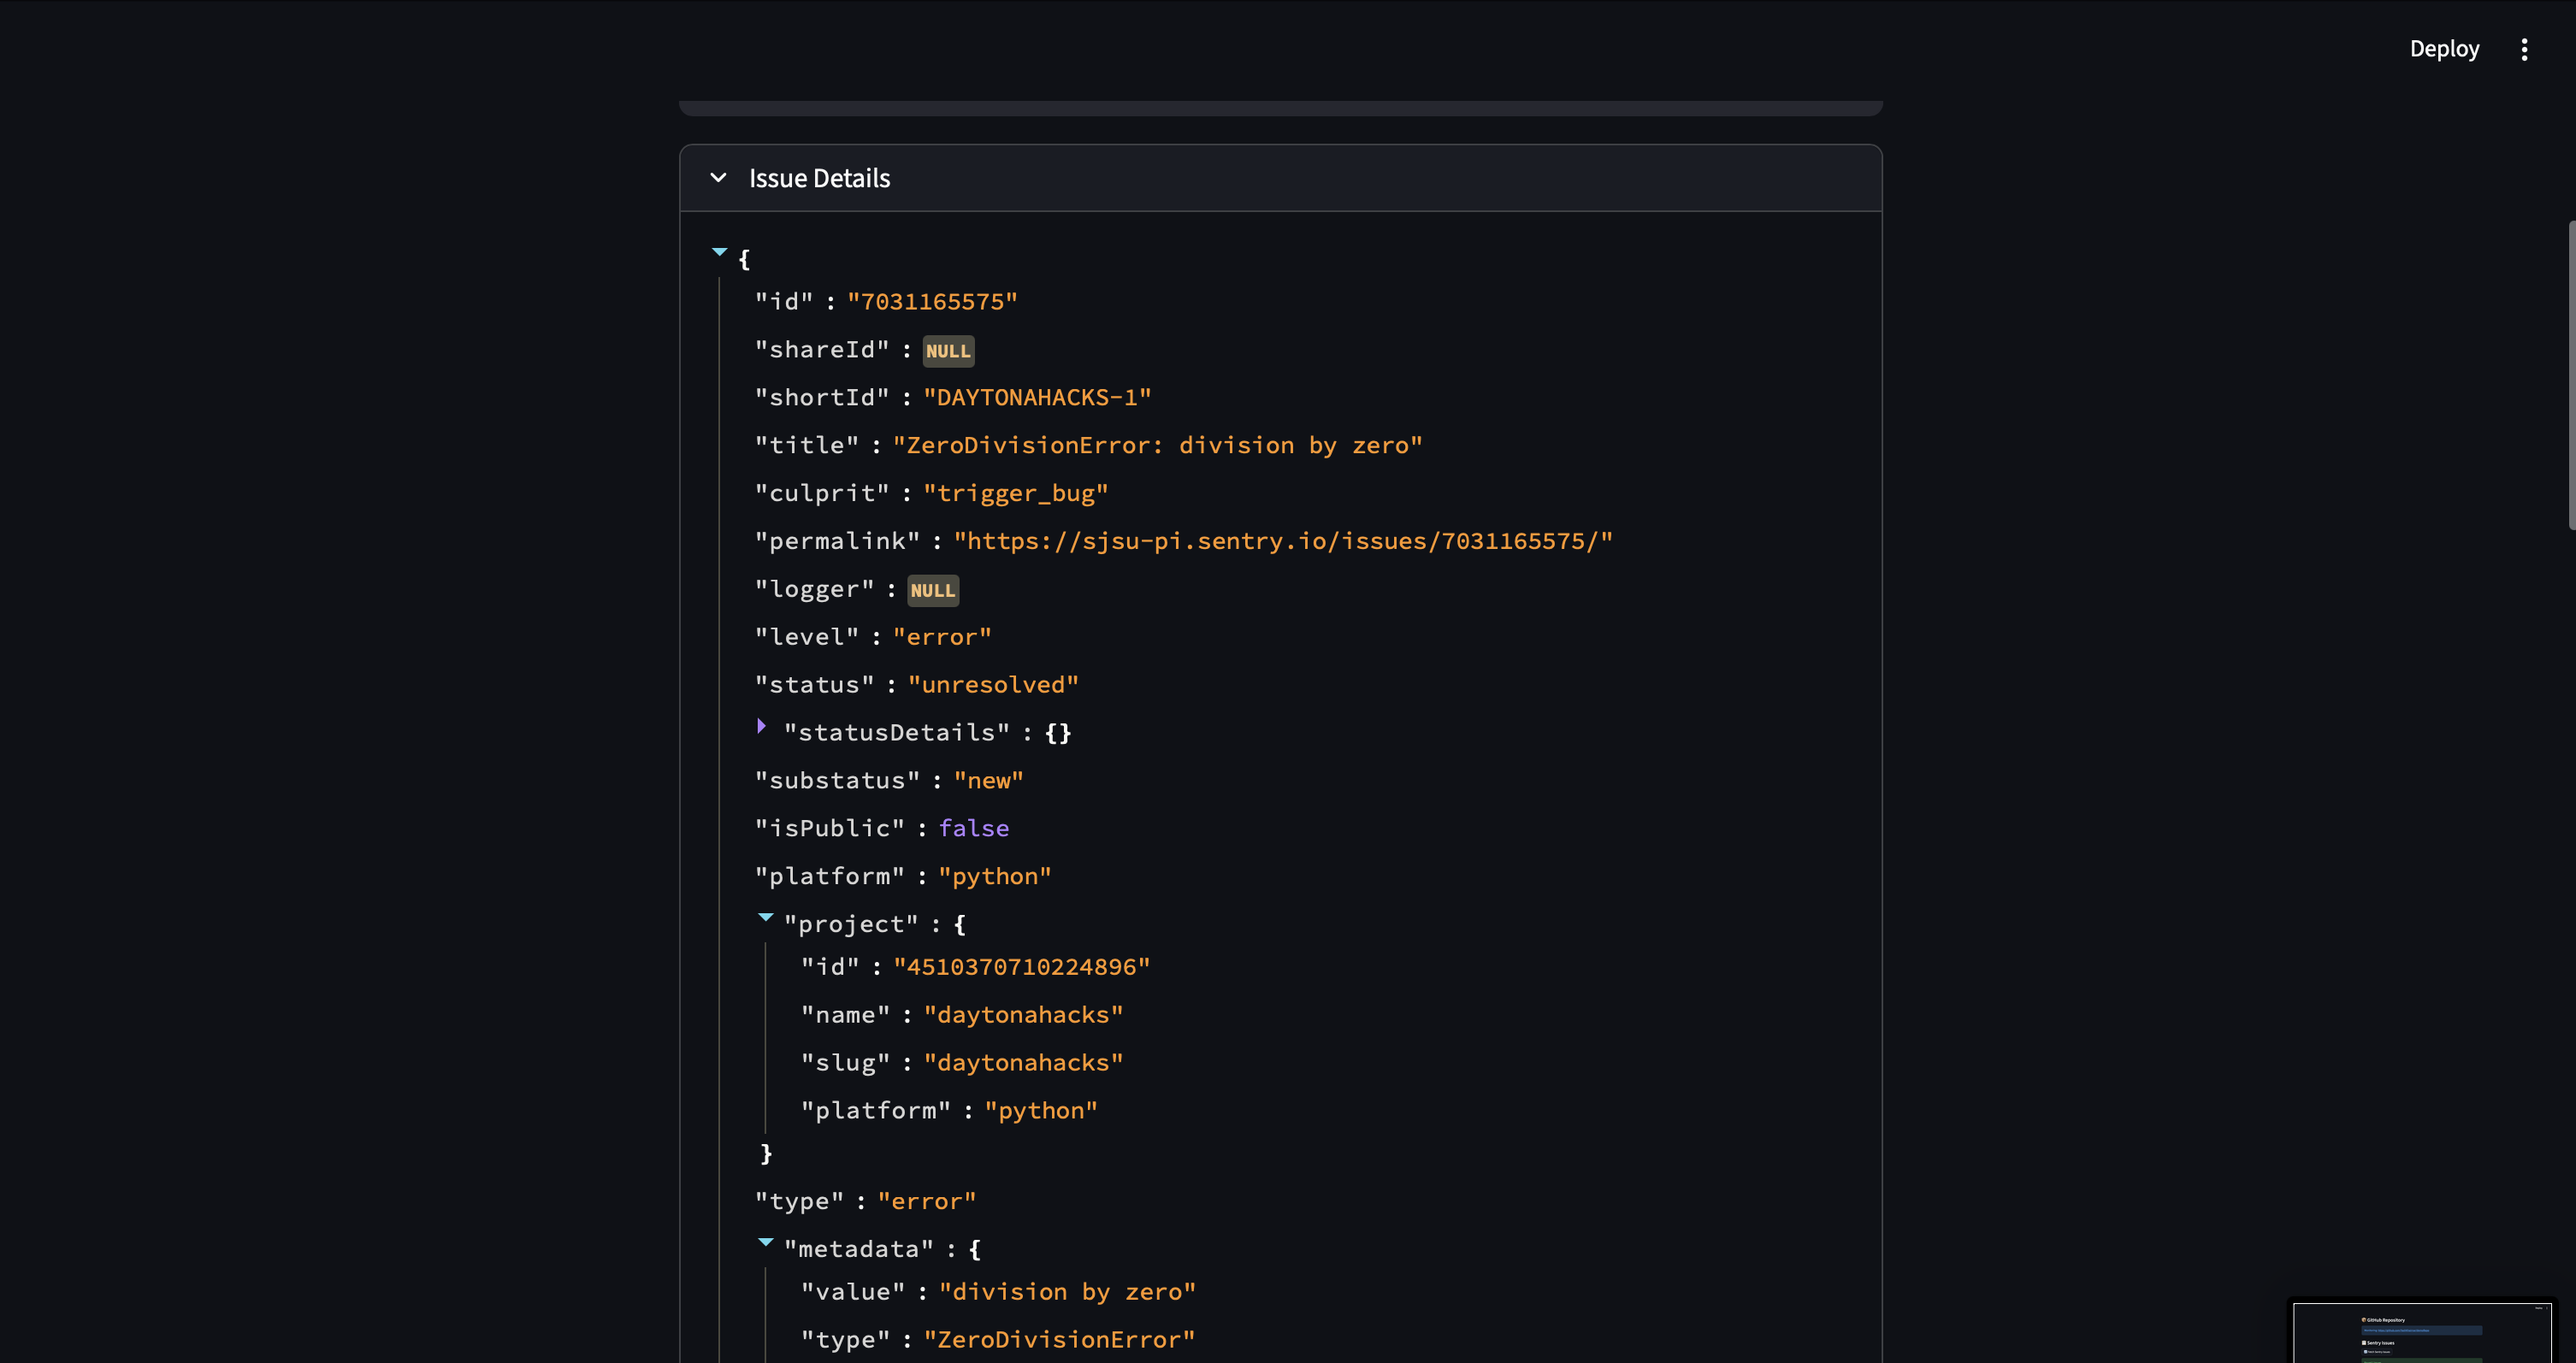Viewport: 2576px width, 1363px height.
Task: Collapse the metadata object triangle
Action: pyautogui.click(x=766, y=1242)
